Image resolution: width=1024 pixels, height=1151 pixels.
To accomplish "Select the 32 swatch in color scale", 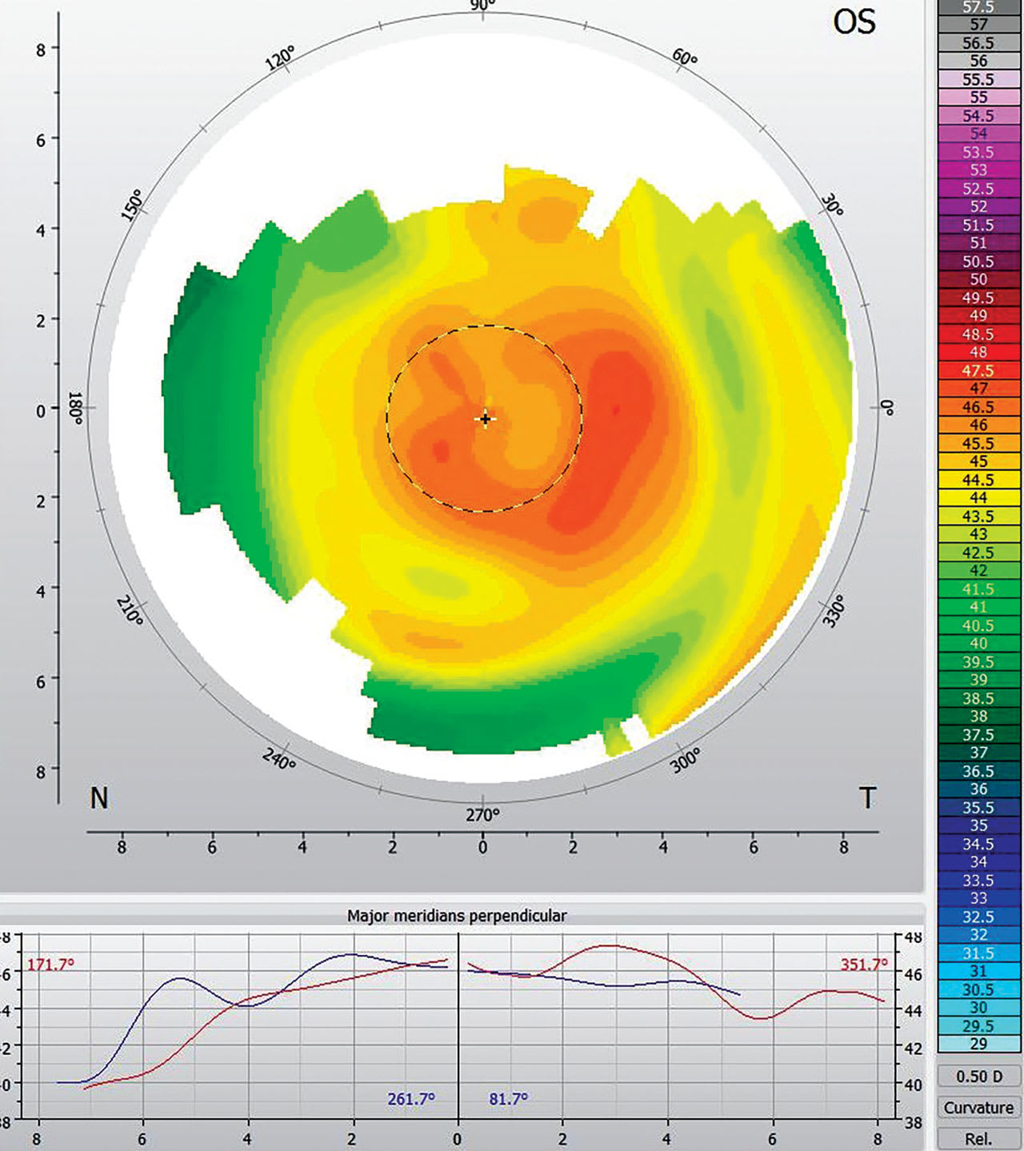I will (979, 935).
